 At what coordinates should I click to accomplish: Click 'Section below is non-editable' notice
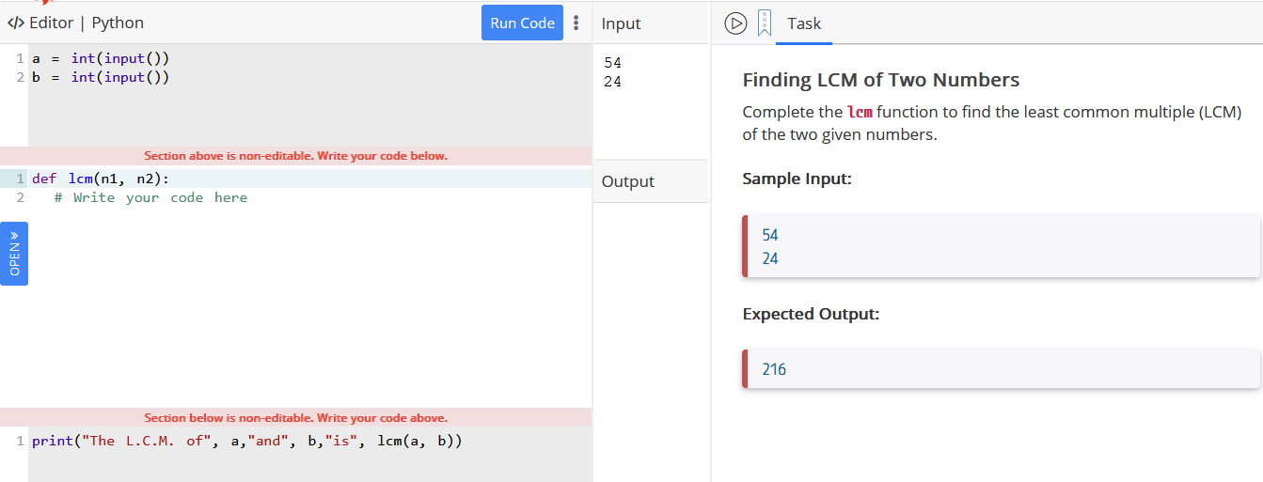click(x=295, y=417)
